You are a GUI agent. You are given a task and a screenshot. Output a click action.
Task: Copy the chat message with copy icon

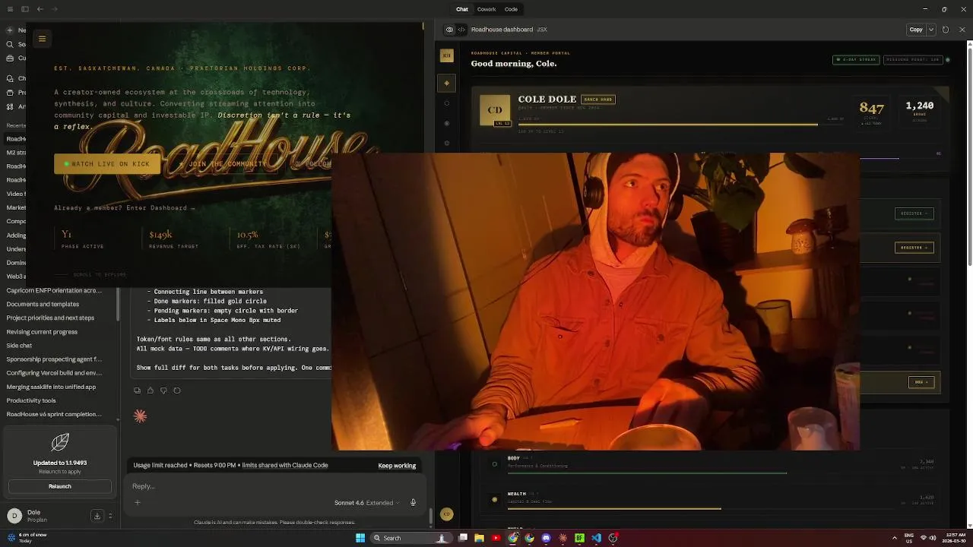(137, 390)
